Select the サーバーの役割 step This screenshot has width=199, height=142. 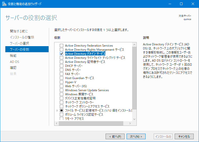[x=27, y=49]
